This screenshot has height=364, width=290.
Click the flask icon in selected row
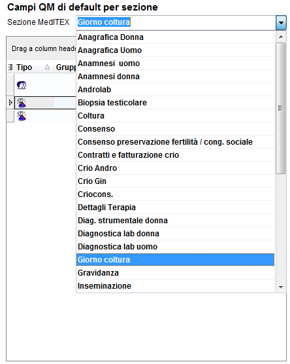(x=22, y=103)
